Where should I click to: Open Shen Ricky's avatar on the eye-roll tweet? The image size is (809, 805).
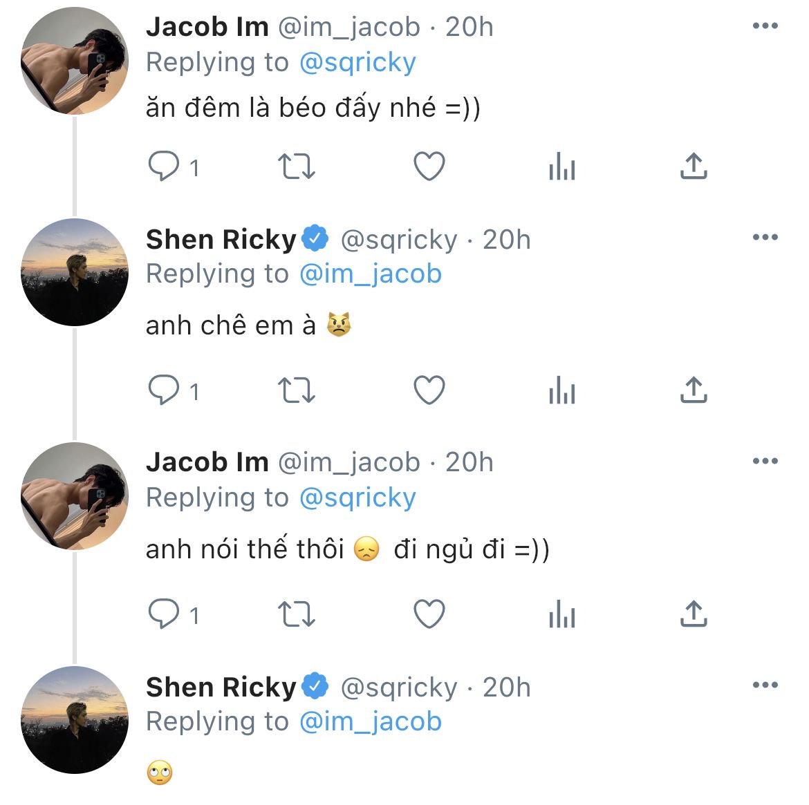(75, 719)
